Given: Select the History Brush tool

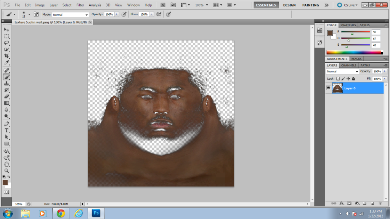Looking at the screenshot, I should pos(6,90).
